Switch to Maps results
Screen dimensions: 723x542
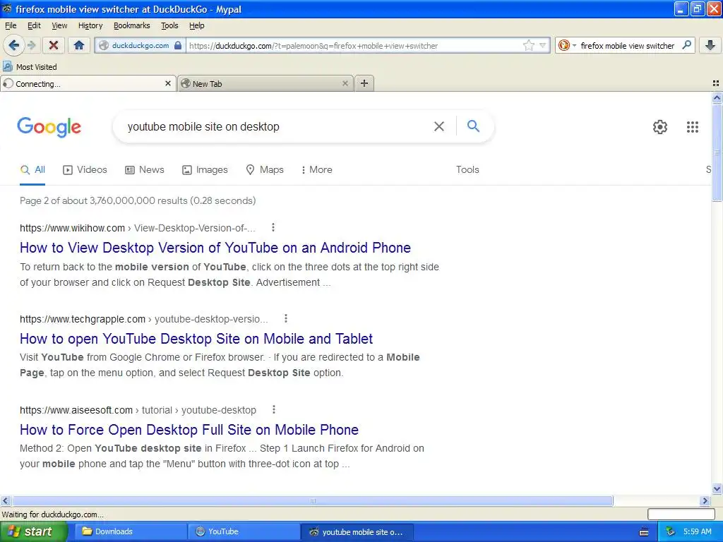(x=265, y=169)
